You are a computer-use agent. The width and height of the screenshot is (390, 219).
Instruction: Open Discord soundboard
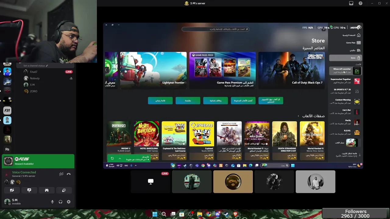coord(64,190)
